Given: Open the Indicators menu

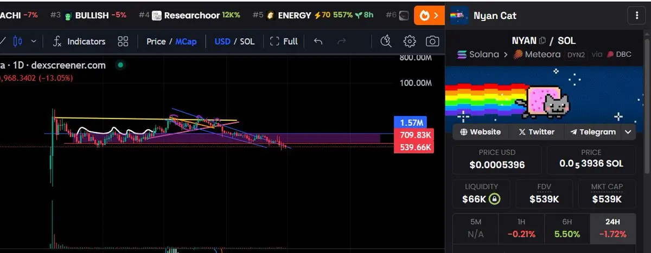Looking at the screenshot, I should pos(79,41).
